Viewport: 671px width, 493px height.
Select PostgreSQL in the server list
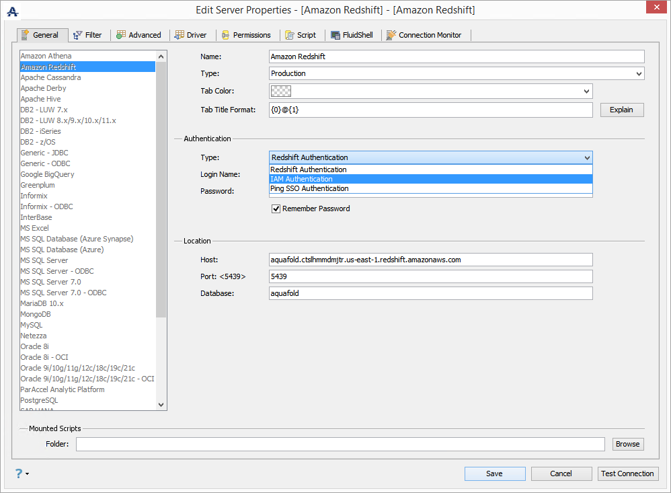pyautogui.click(x=40, y=400)
